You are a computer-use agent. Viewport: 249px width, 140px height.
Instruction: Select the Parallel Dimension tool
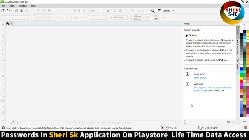tap(3, 83)
